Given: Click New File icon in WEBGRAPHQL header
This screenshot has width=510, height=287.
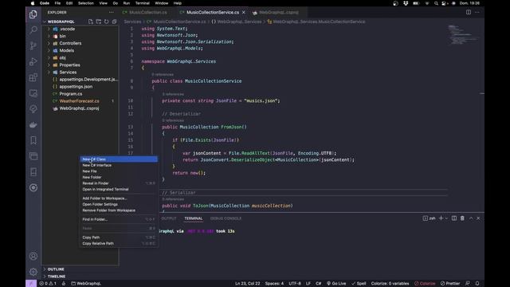Looking at the screenshot, I should 91,22.
